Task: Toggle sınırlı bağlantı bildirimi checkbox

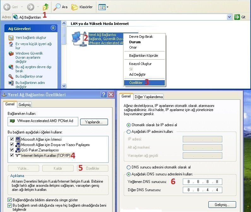Action: pyautogui.click(x=9, y=205)
